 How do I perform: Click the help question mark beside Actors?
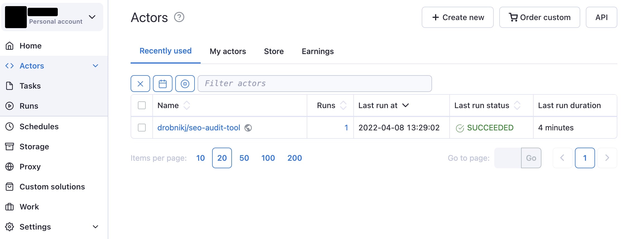pos(179,17)
